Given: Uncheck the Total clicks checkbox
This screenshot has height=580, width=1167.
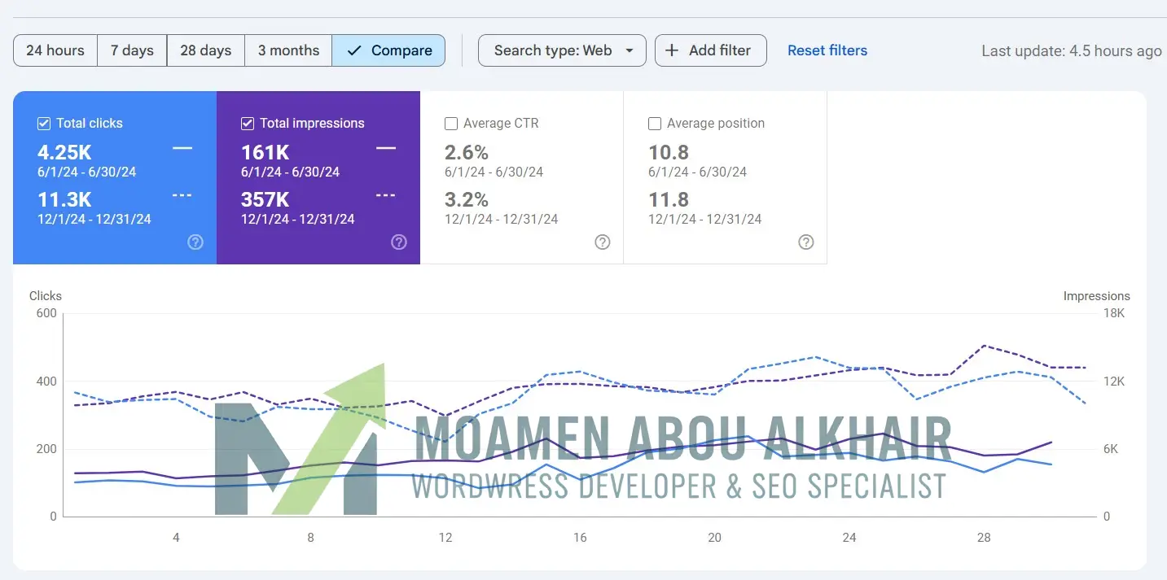Looking at the screenshot, I should pos(44,124).
